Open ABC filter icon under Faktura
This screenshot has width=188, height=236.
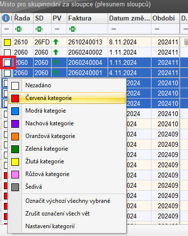73,29
